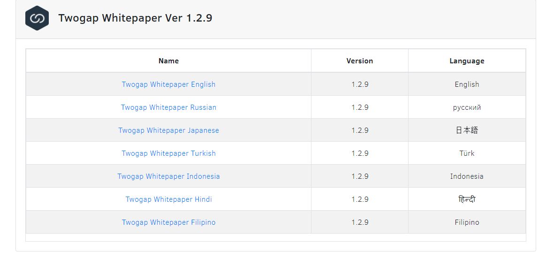The height and width of the screenshot is (259, 554).
Task: Click version 1.2.9 in the Hindi row
Action: (x=360, y=199)
